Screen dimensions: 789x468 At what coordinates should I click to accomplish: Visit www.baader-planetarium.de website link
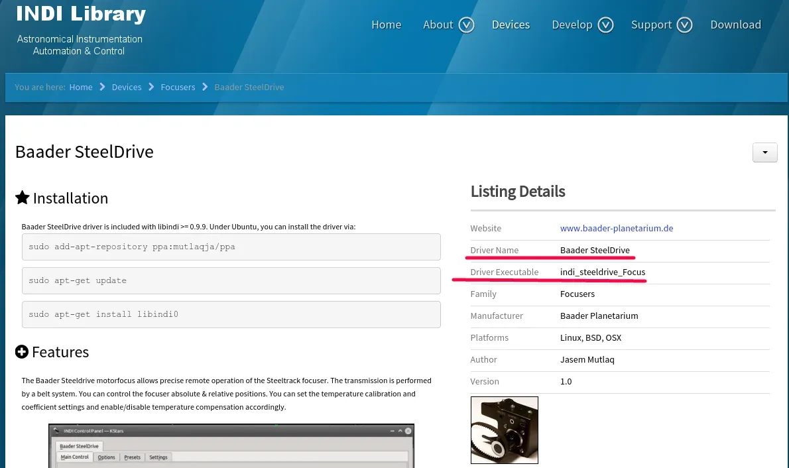tap(617, 228)
